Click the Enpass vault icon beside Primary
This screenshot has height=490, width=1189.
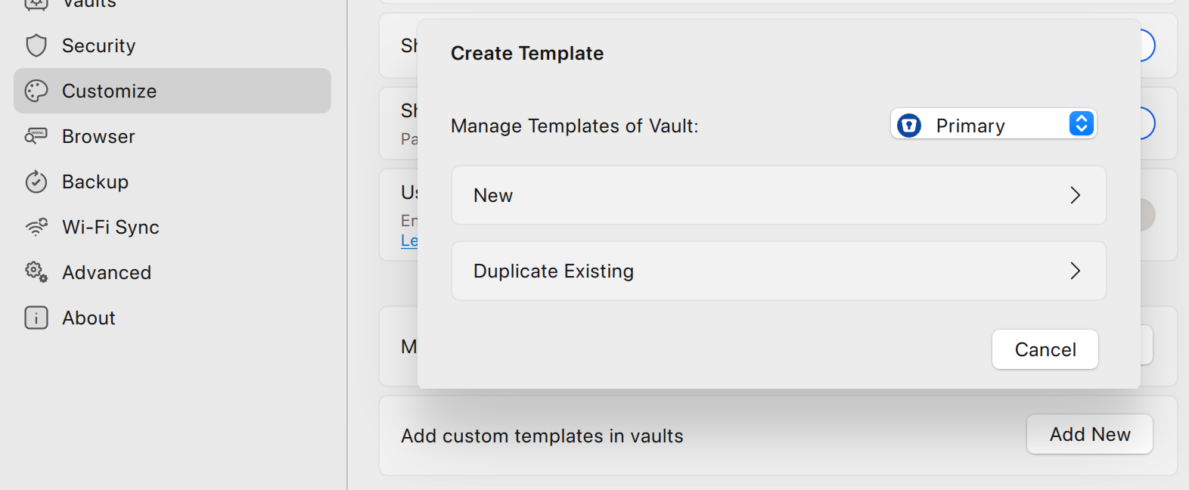pyautogui.click(x=909, y=125)
